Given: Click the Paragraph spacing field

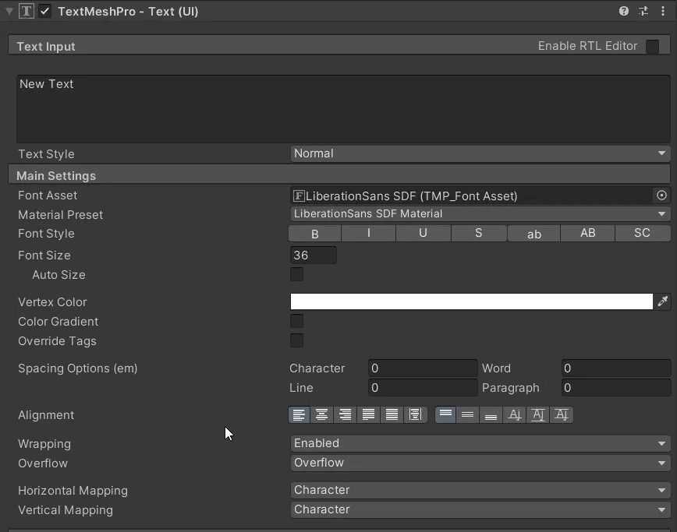Looking at the screenshot, I should click(x=616, y=388).
